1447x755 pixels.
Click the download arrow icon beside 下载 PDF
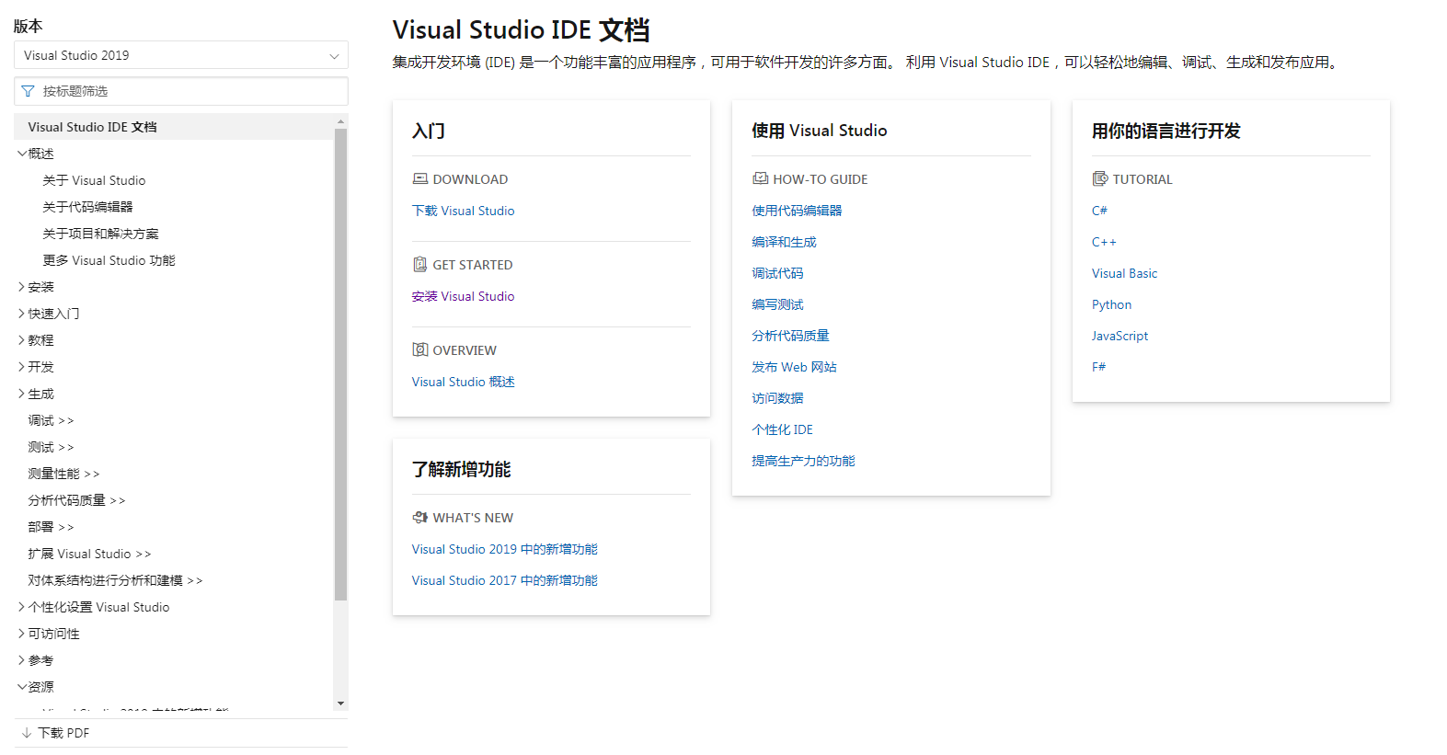pyautogui.click(x=27, y=733)
